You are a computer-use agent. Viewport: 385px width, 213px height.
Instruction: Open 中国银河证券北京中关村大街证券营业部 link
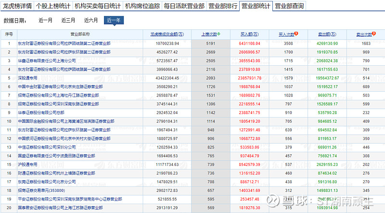[x=64, y=138]
